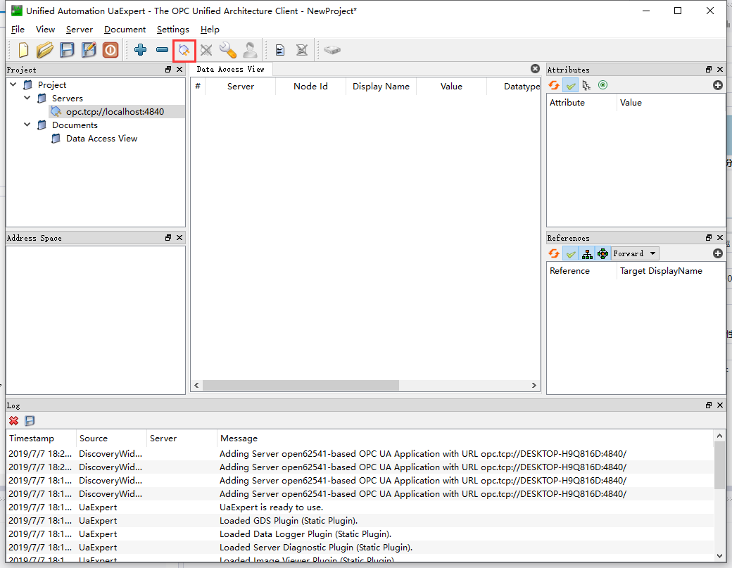Open server properties with the wrench icon

[228, 50]
